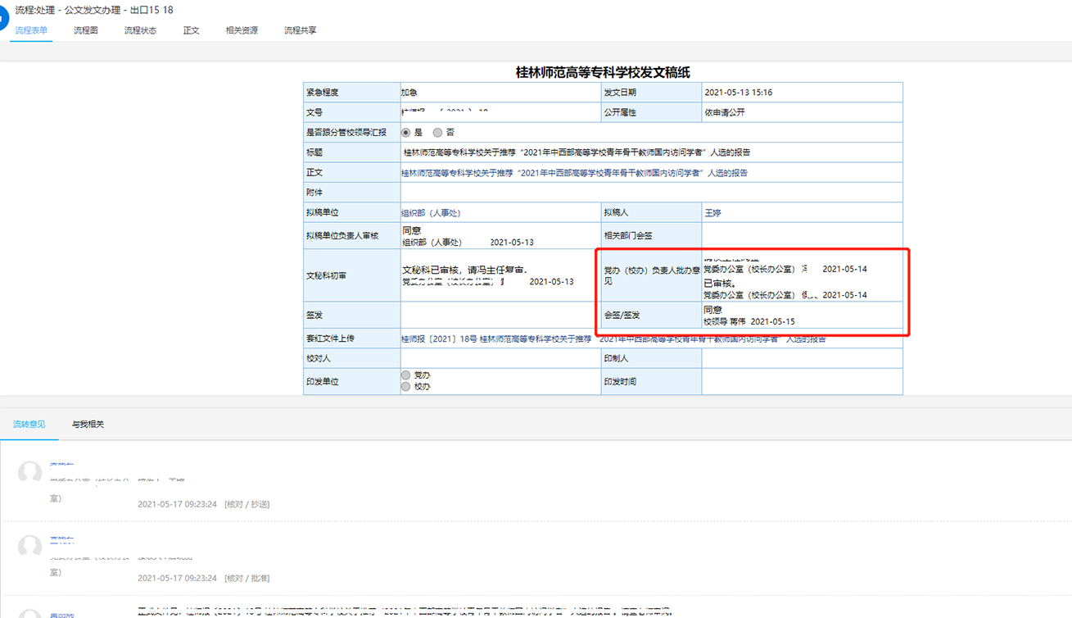1072x618 pixels.
Task: Click the 校领导 蒋伟 2021-05-15 signature line
Action: (x=749, y=322)
